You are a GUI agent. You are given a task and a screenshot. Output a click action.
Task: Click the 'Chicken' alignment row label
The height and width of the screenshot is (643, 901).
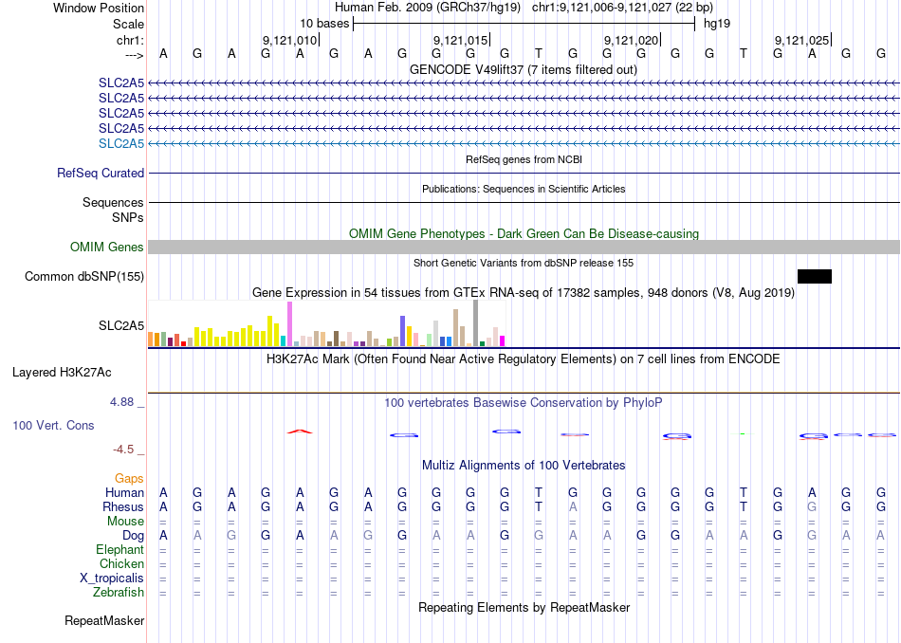click(x=121, y=563)
